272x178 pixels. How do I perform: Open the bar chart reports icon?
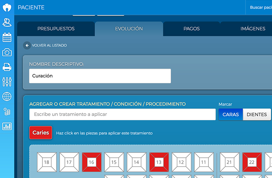pos(7,126)
